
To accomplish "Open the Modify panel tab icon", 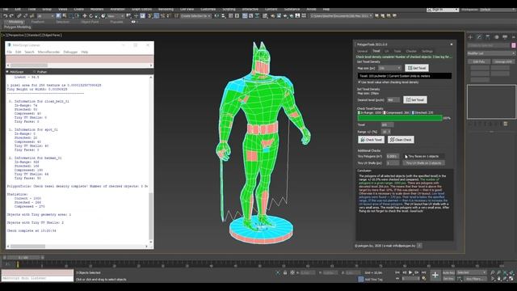I will point(479,37).
